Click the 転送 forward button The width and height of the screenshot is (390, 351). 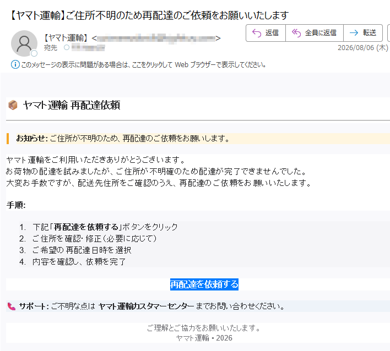tap(363, 33)
